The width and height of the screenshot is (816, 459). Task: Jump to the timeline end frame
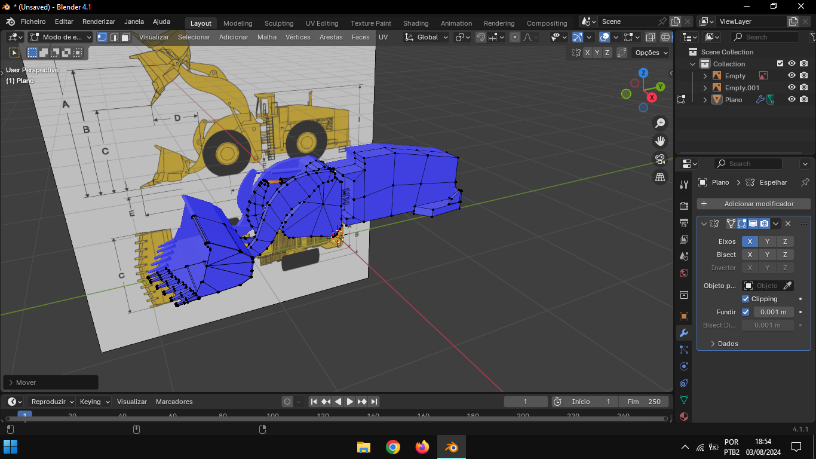click(x=374, y=402)
